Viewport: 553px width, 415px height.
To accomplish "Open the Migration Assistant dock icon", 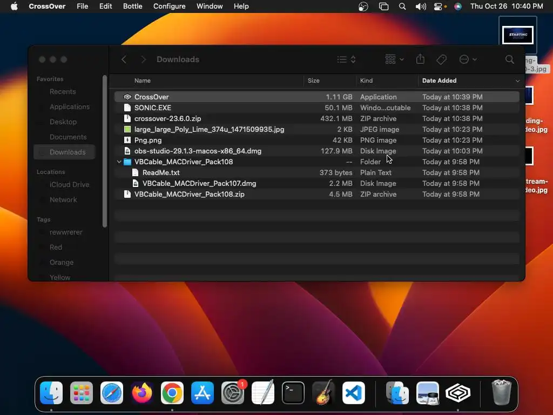I will point(397,393).
